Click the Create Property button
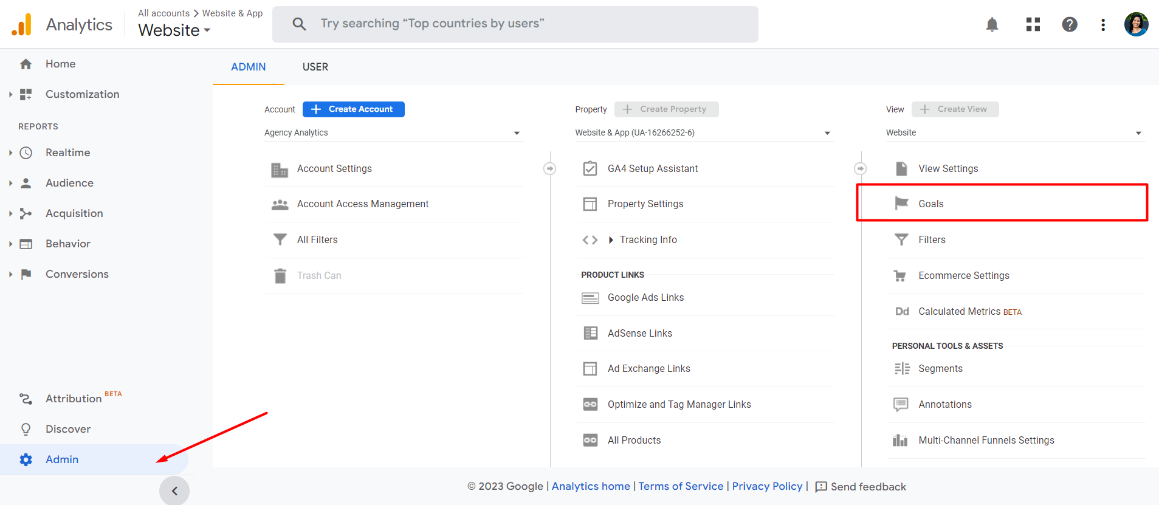 pyautogui.click(x=667, y=109)
